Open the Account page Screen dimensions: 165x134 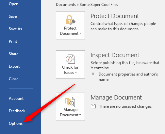pyautogui.click(x=16, y=99)
